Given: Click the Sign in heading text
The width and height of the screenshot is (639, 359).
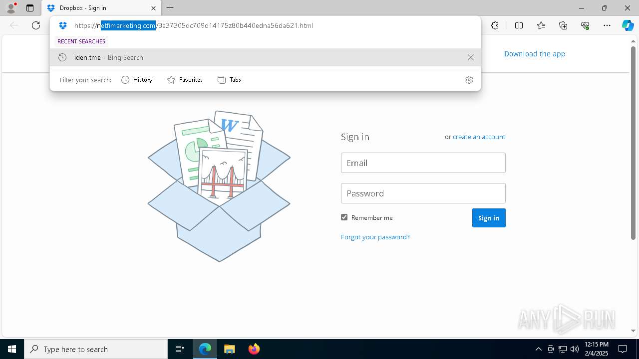Looking at the screenshot, I should (355, 137).
